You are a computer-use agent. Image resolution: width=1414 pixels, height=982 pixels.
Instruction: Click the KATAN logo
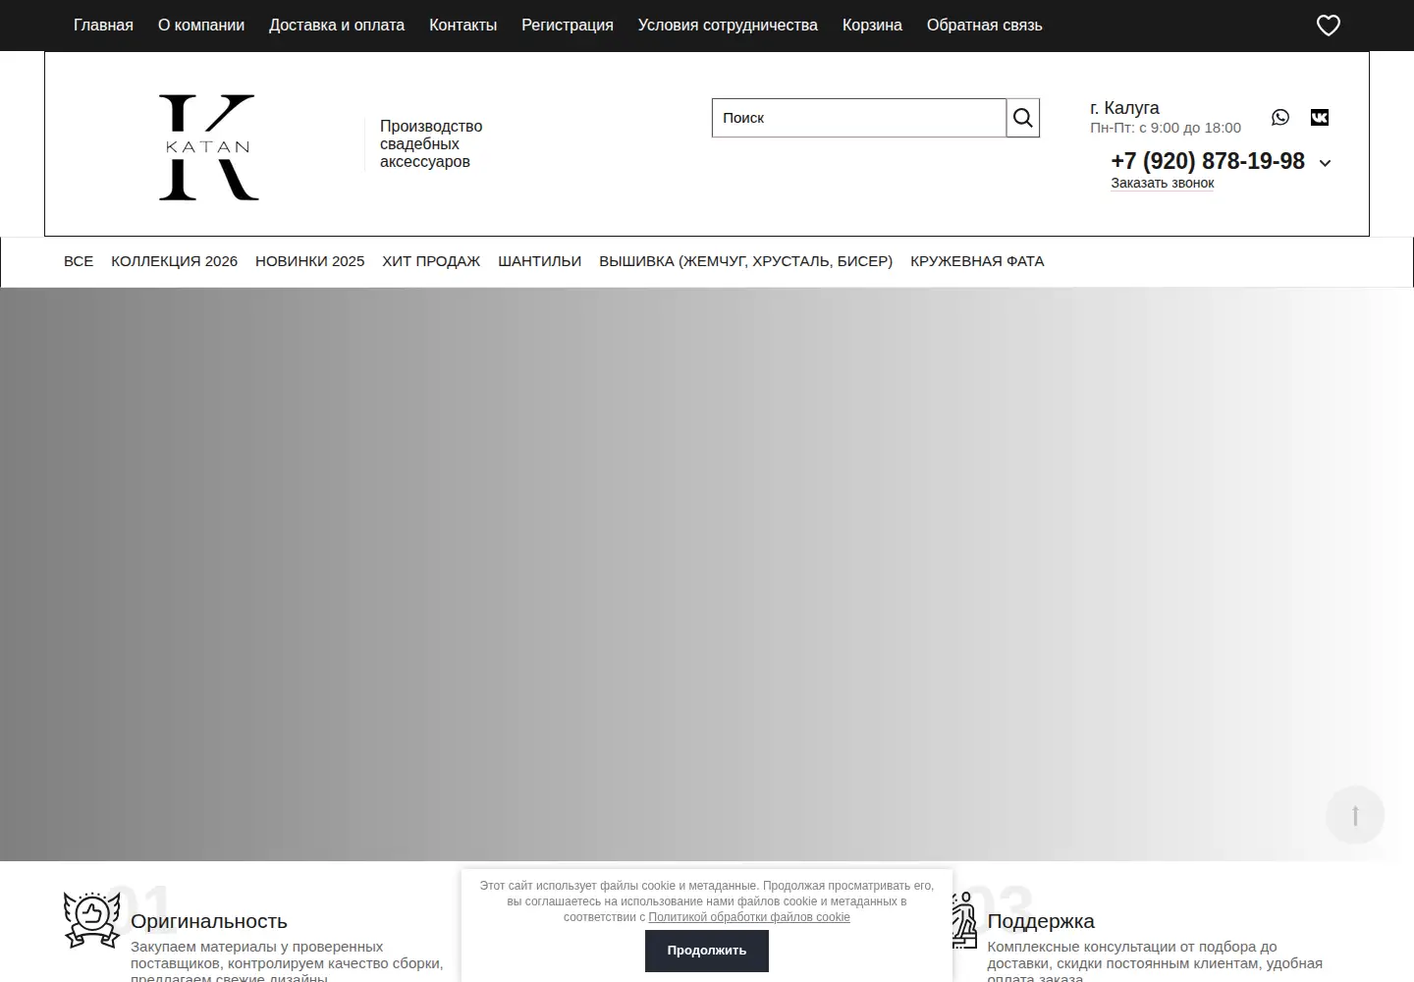[x=209, y=147]
